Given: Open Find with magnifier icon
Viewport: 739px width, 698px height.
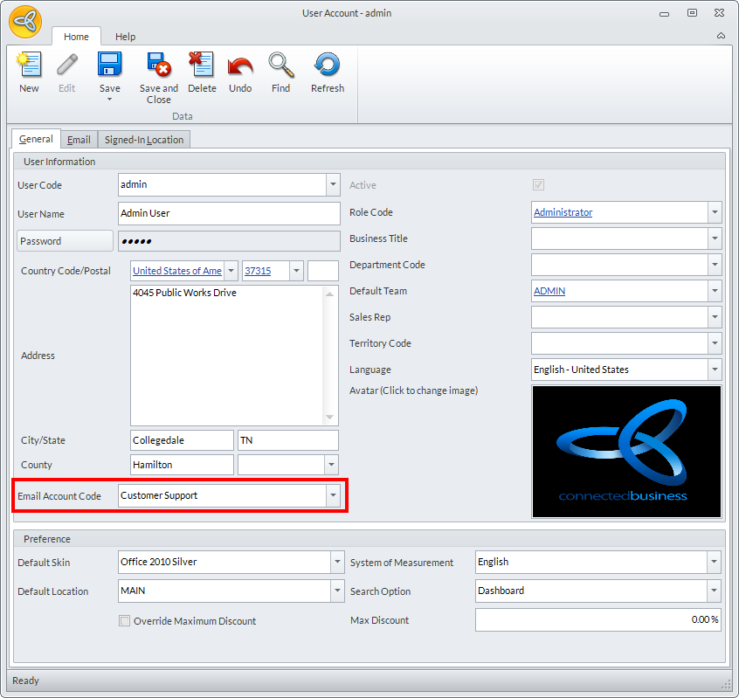Looking at the screenshot, I should coord(280,66).
